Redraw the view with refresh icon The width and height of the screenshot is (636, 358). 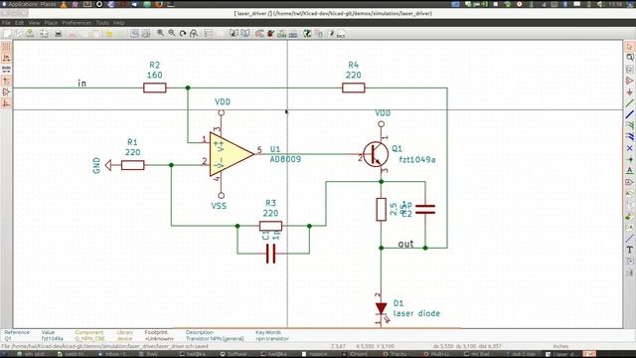183,34
